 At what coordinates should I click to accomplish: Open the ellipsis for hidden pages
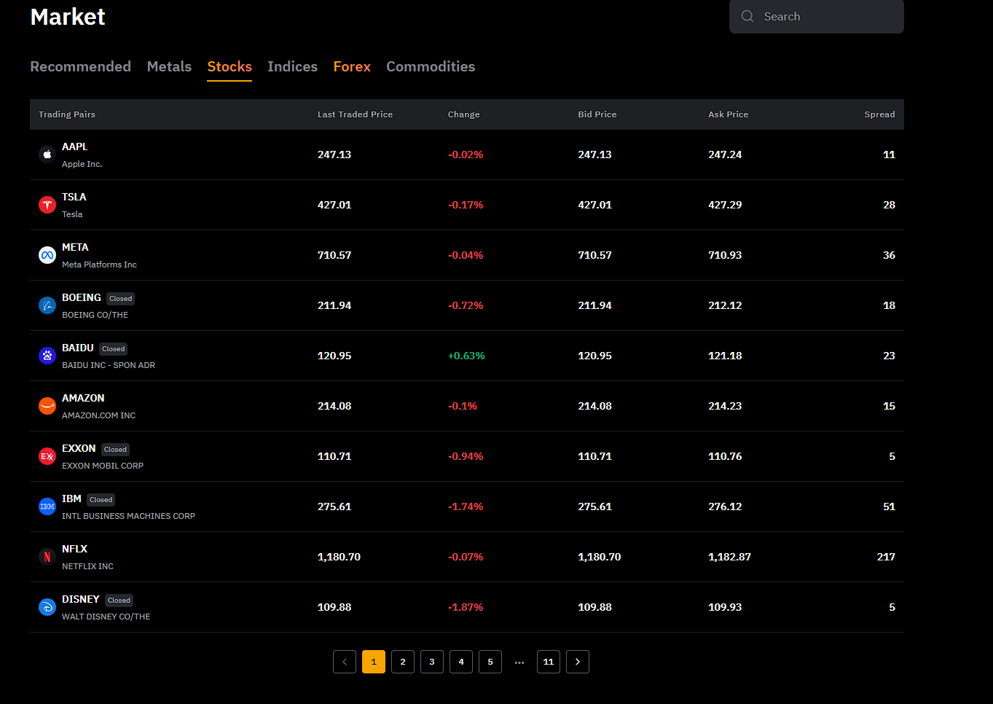click(519, 662)
